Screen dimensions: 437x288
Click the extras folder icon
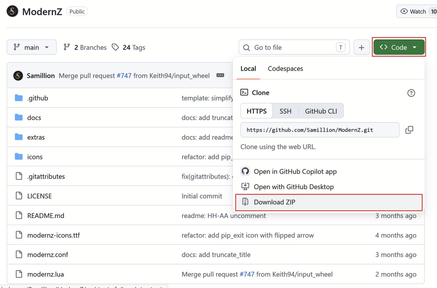coord(19,137)
